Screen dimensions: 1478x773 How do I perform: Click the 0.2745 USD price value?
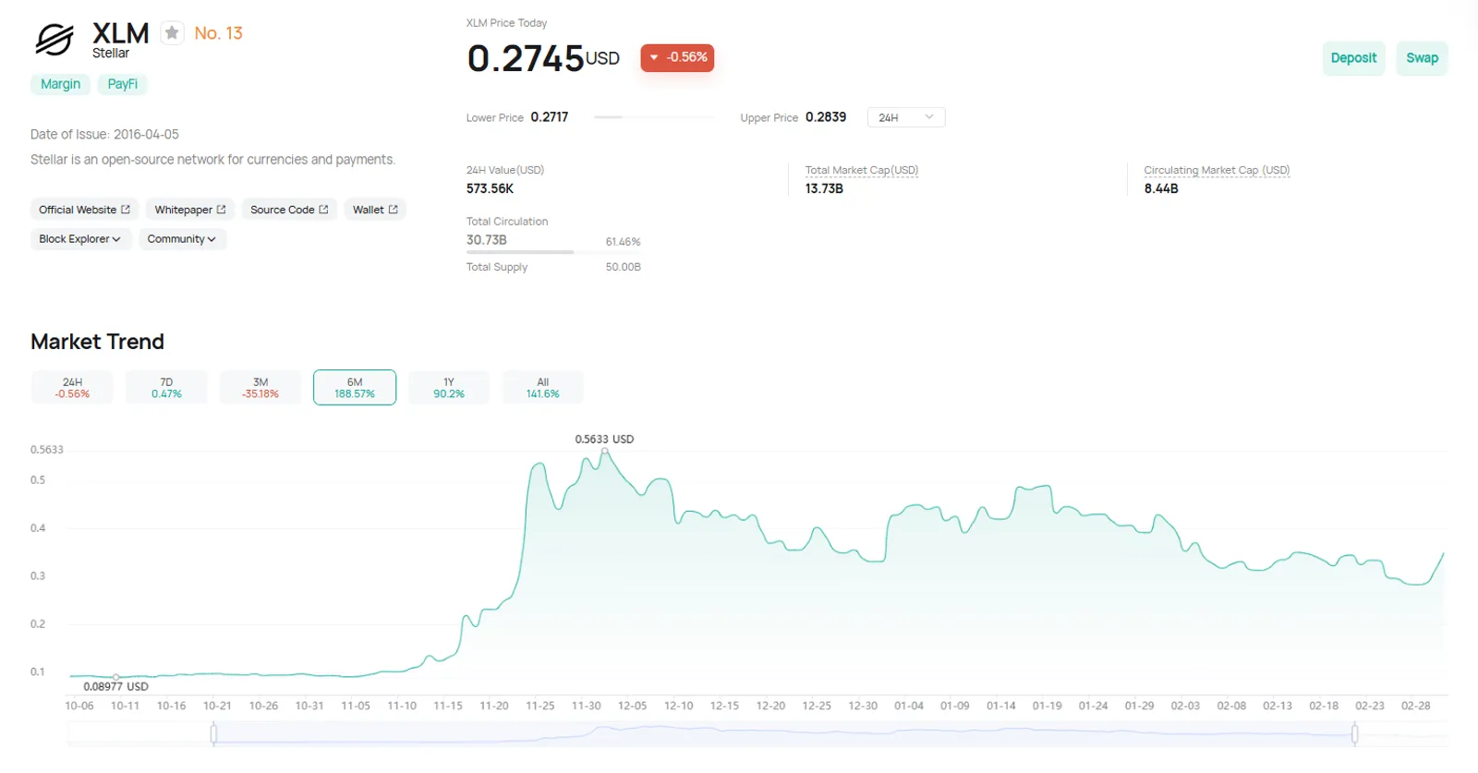543,58
